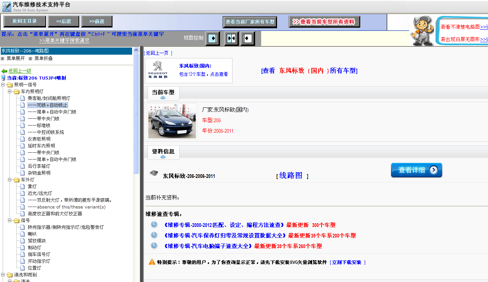The width and height of the screenshot is (488, 282).
Task: Click the blue Peugeot 206 car thumbnail
Action: coord(172,121)
